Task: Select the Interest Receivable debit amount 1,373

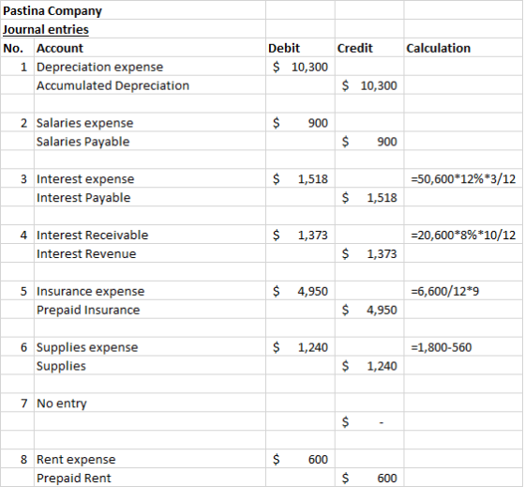Action: tap(300, 235)
